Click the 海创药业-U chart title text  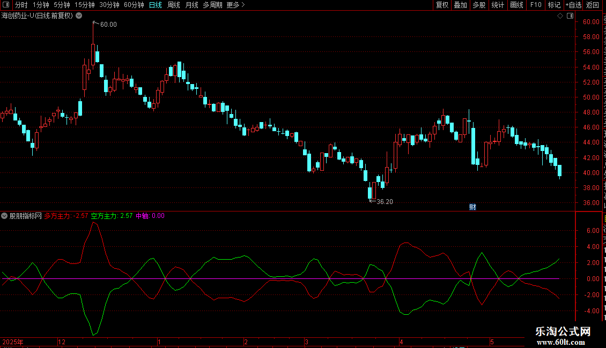click(37, 16)
